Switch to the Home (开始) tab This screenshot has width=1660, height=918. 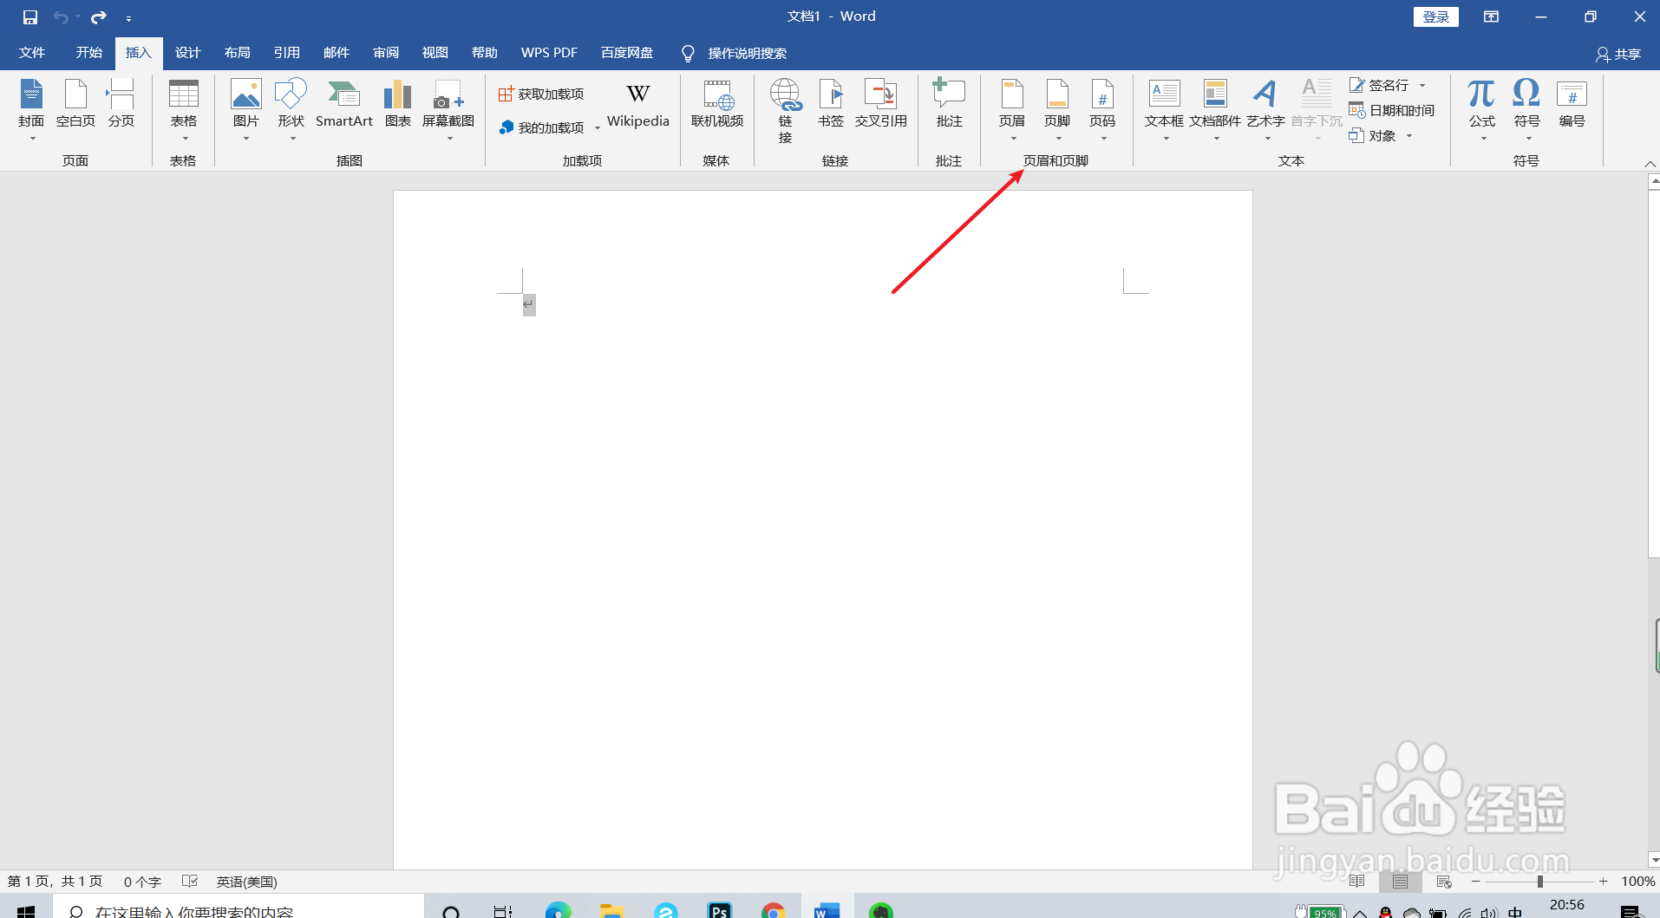coord(88,53)
